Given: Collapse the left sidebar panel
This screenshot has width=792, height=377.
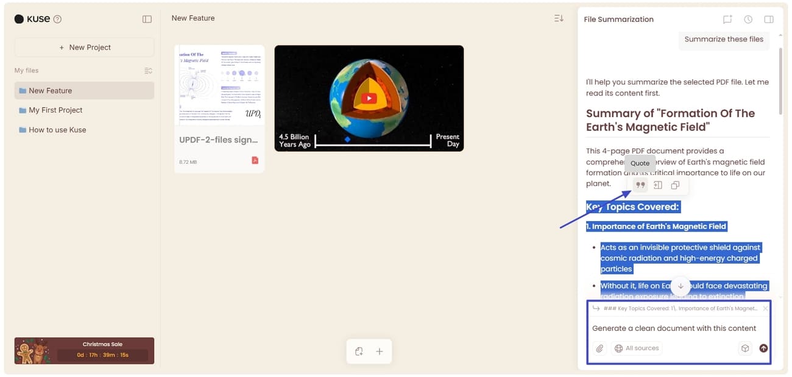Looking at the screenshot, I should tap(147, 19).
